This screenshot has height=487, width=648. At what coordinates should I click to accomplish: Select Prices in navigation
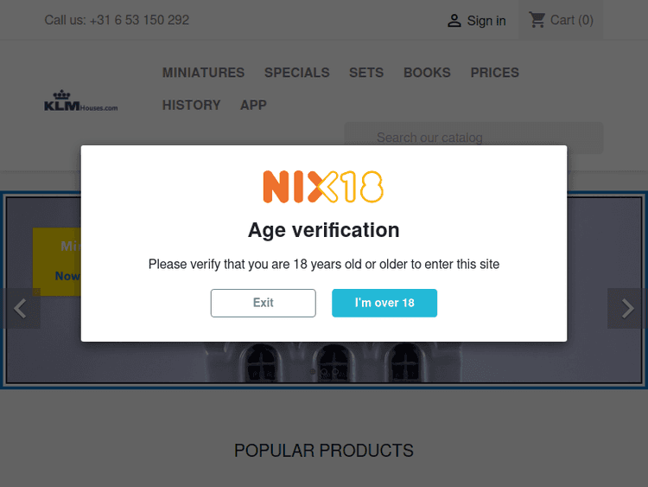coord(495,73)
